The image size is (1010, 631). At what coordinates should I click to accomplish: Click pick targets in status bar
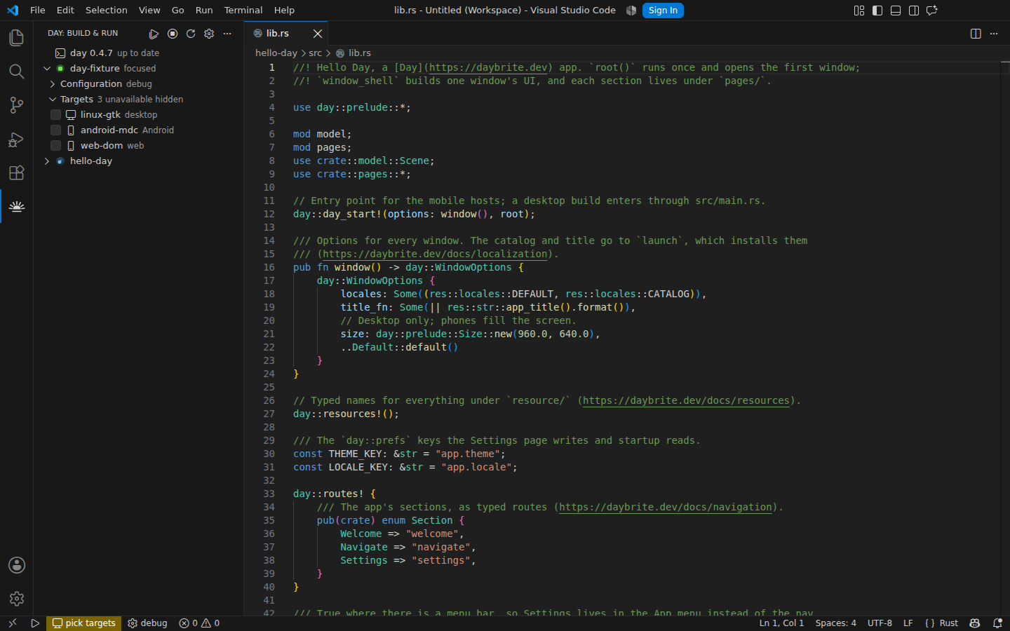tap(84, 623)
